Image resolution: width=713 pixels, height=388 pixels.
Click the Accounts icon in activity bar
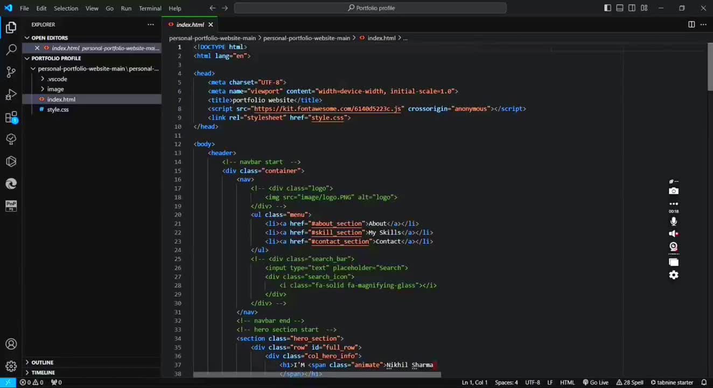coord(11,344)
